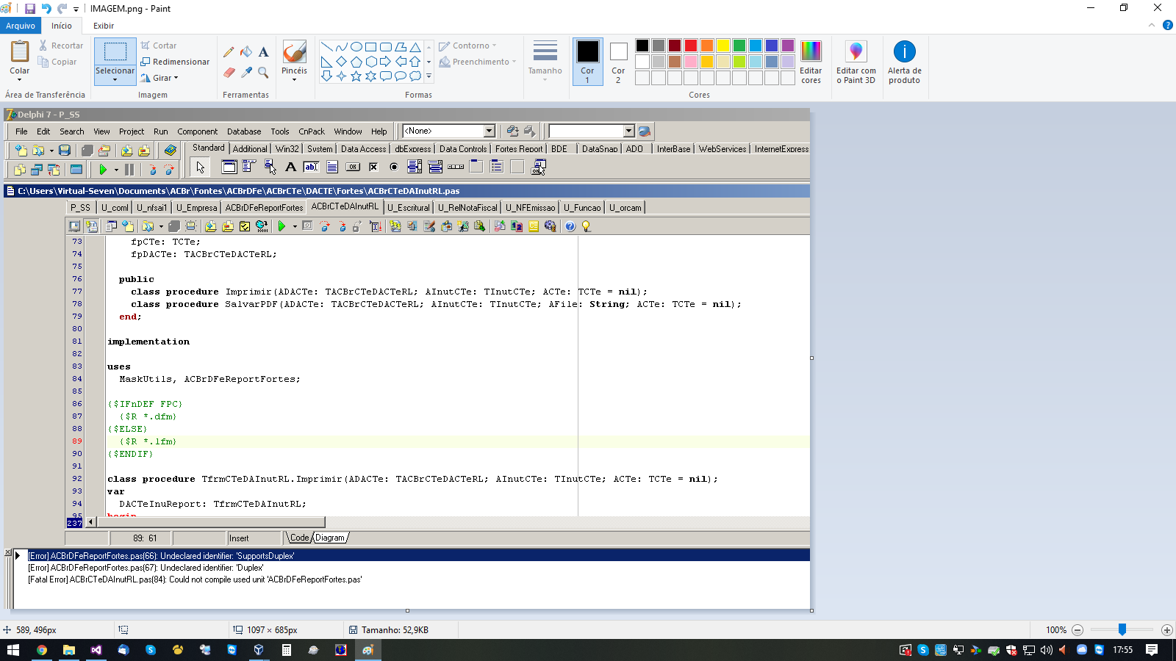Screen dimensions: 1176x661
Task: Switch to the Início ribbon tab
Action: [x=62, y=26]
